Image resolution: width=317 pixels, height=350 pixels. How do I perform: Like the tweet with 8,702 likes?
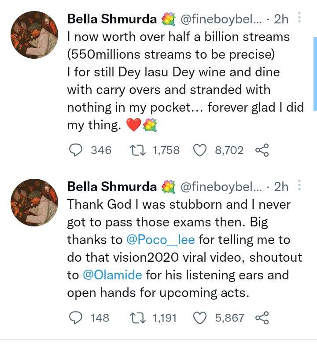200,151
